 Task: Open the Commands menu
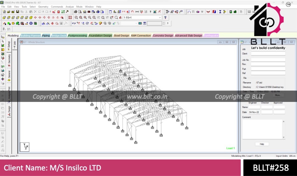[57, 7]
